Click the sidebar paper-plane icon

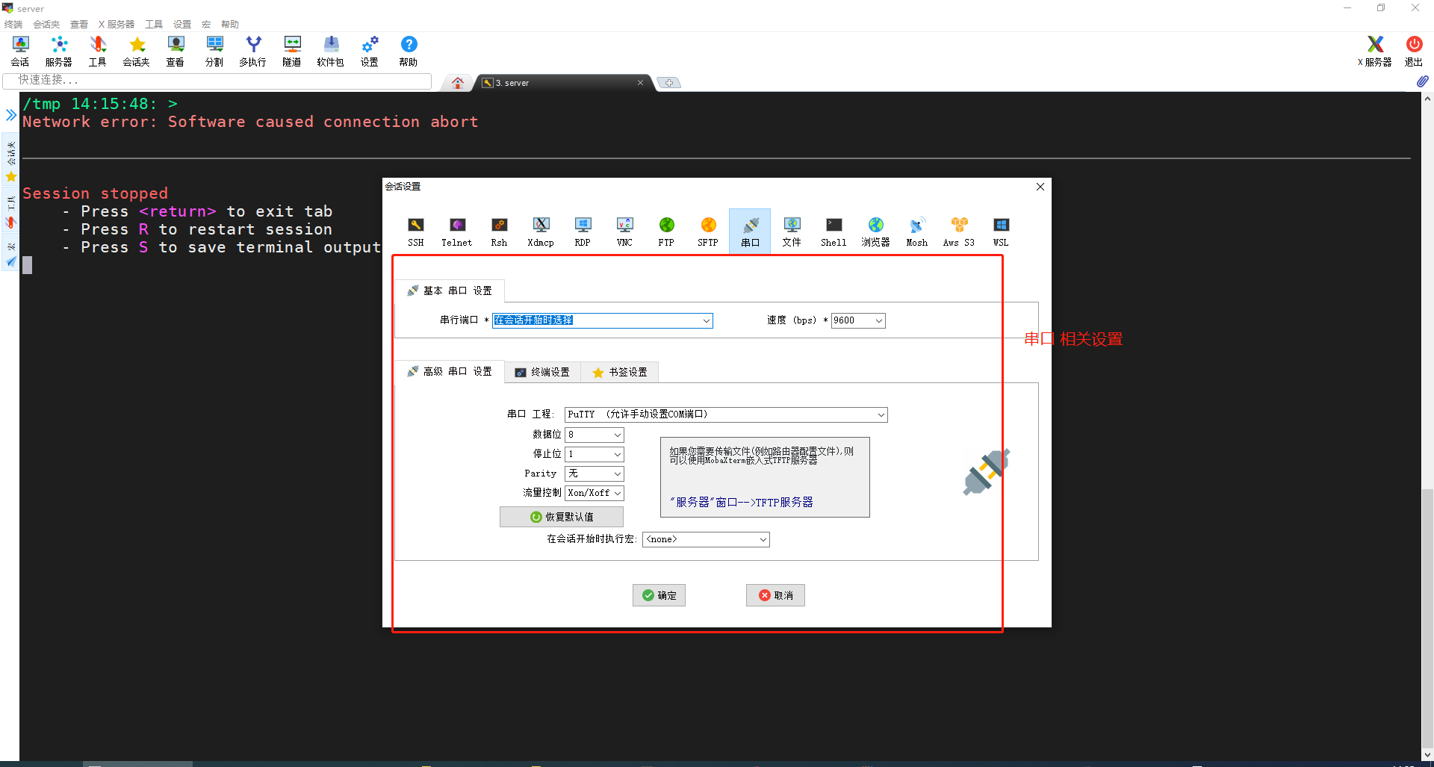(10, 261)
